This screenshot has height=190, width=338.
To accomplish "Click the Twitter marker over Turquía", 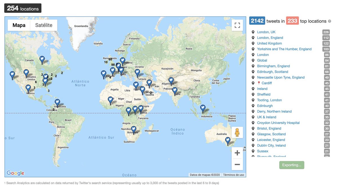I will pyautogui.click(x=137, y=73).
